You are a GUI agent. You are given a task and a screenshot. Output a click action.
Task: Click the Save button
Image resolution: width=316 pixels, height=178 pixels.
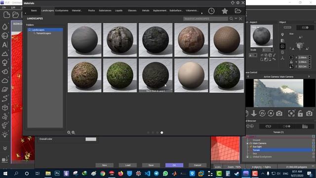[x=151, y=165]
